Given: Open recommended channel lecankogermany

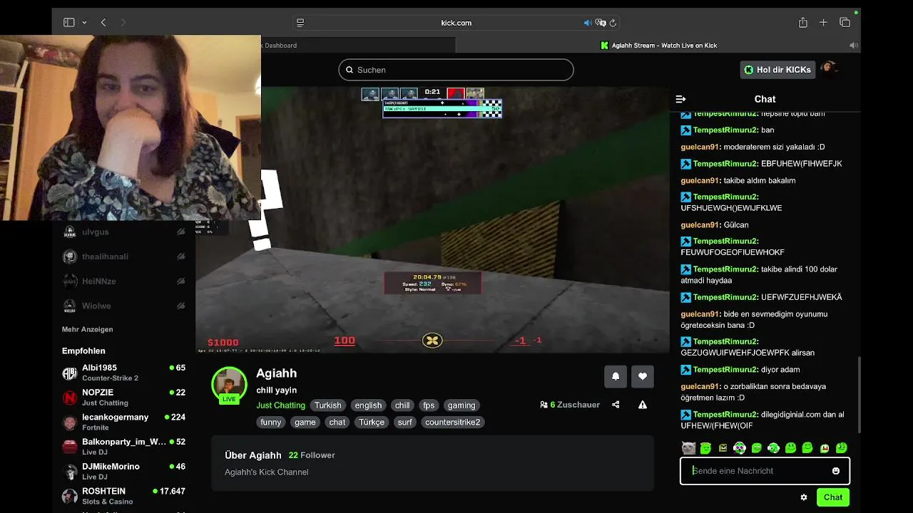Looking at the screenshot, I should coord(123,422).
